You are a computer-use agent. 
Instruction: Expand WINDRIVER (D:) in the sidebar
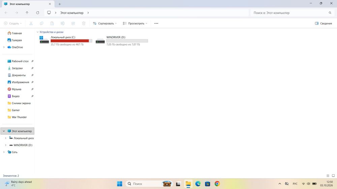(6, 145)
